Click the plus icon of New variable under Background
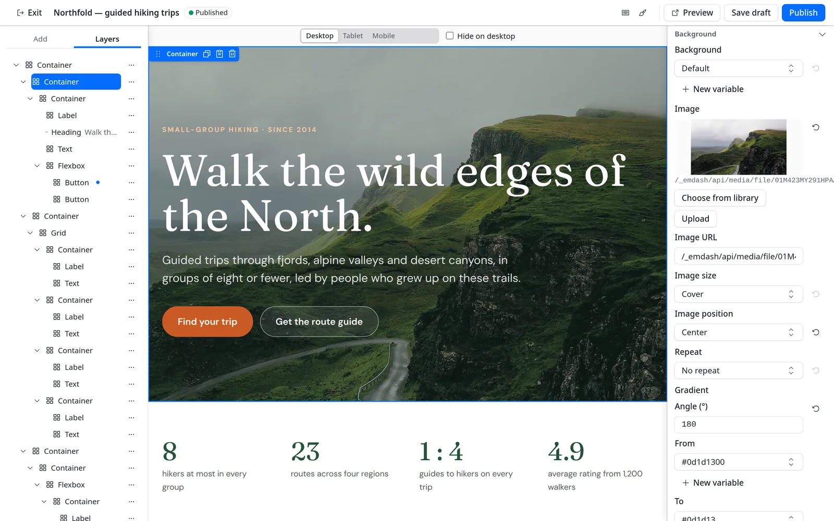Screen dimensions: 834x521 tap(685, 89)
